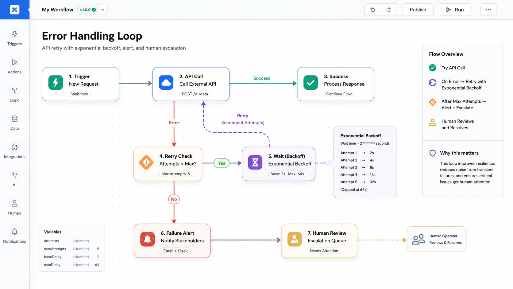Click the Success connector label
513x289 pixels.
click(262, 78)
